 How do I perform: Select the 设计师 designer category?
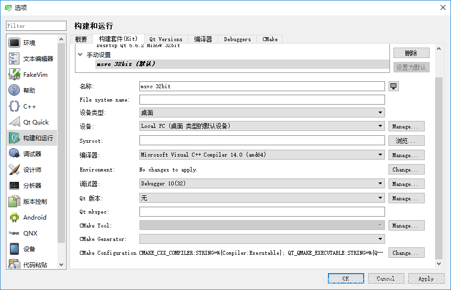click(32, 170)
